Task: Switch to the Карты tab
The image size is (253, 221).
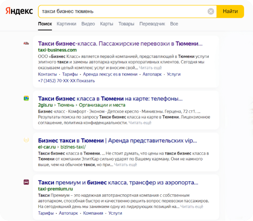Action: 106,24
